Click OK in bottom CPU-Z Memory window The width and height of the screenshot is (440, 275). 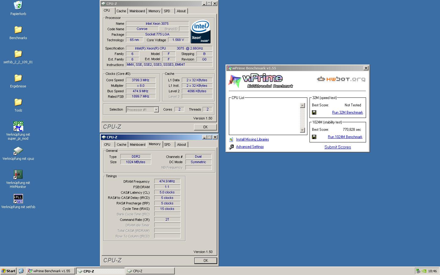[x=206, y=261]
